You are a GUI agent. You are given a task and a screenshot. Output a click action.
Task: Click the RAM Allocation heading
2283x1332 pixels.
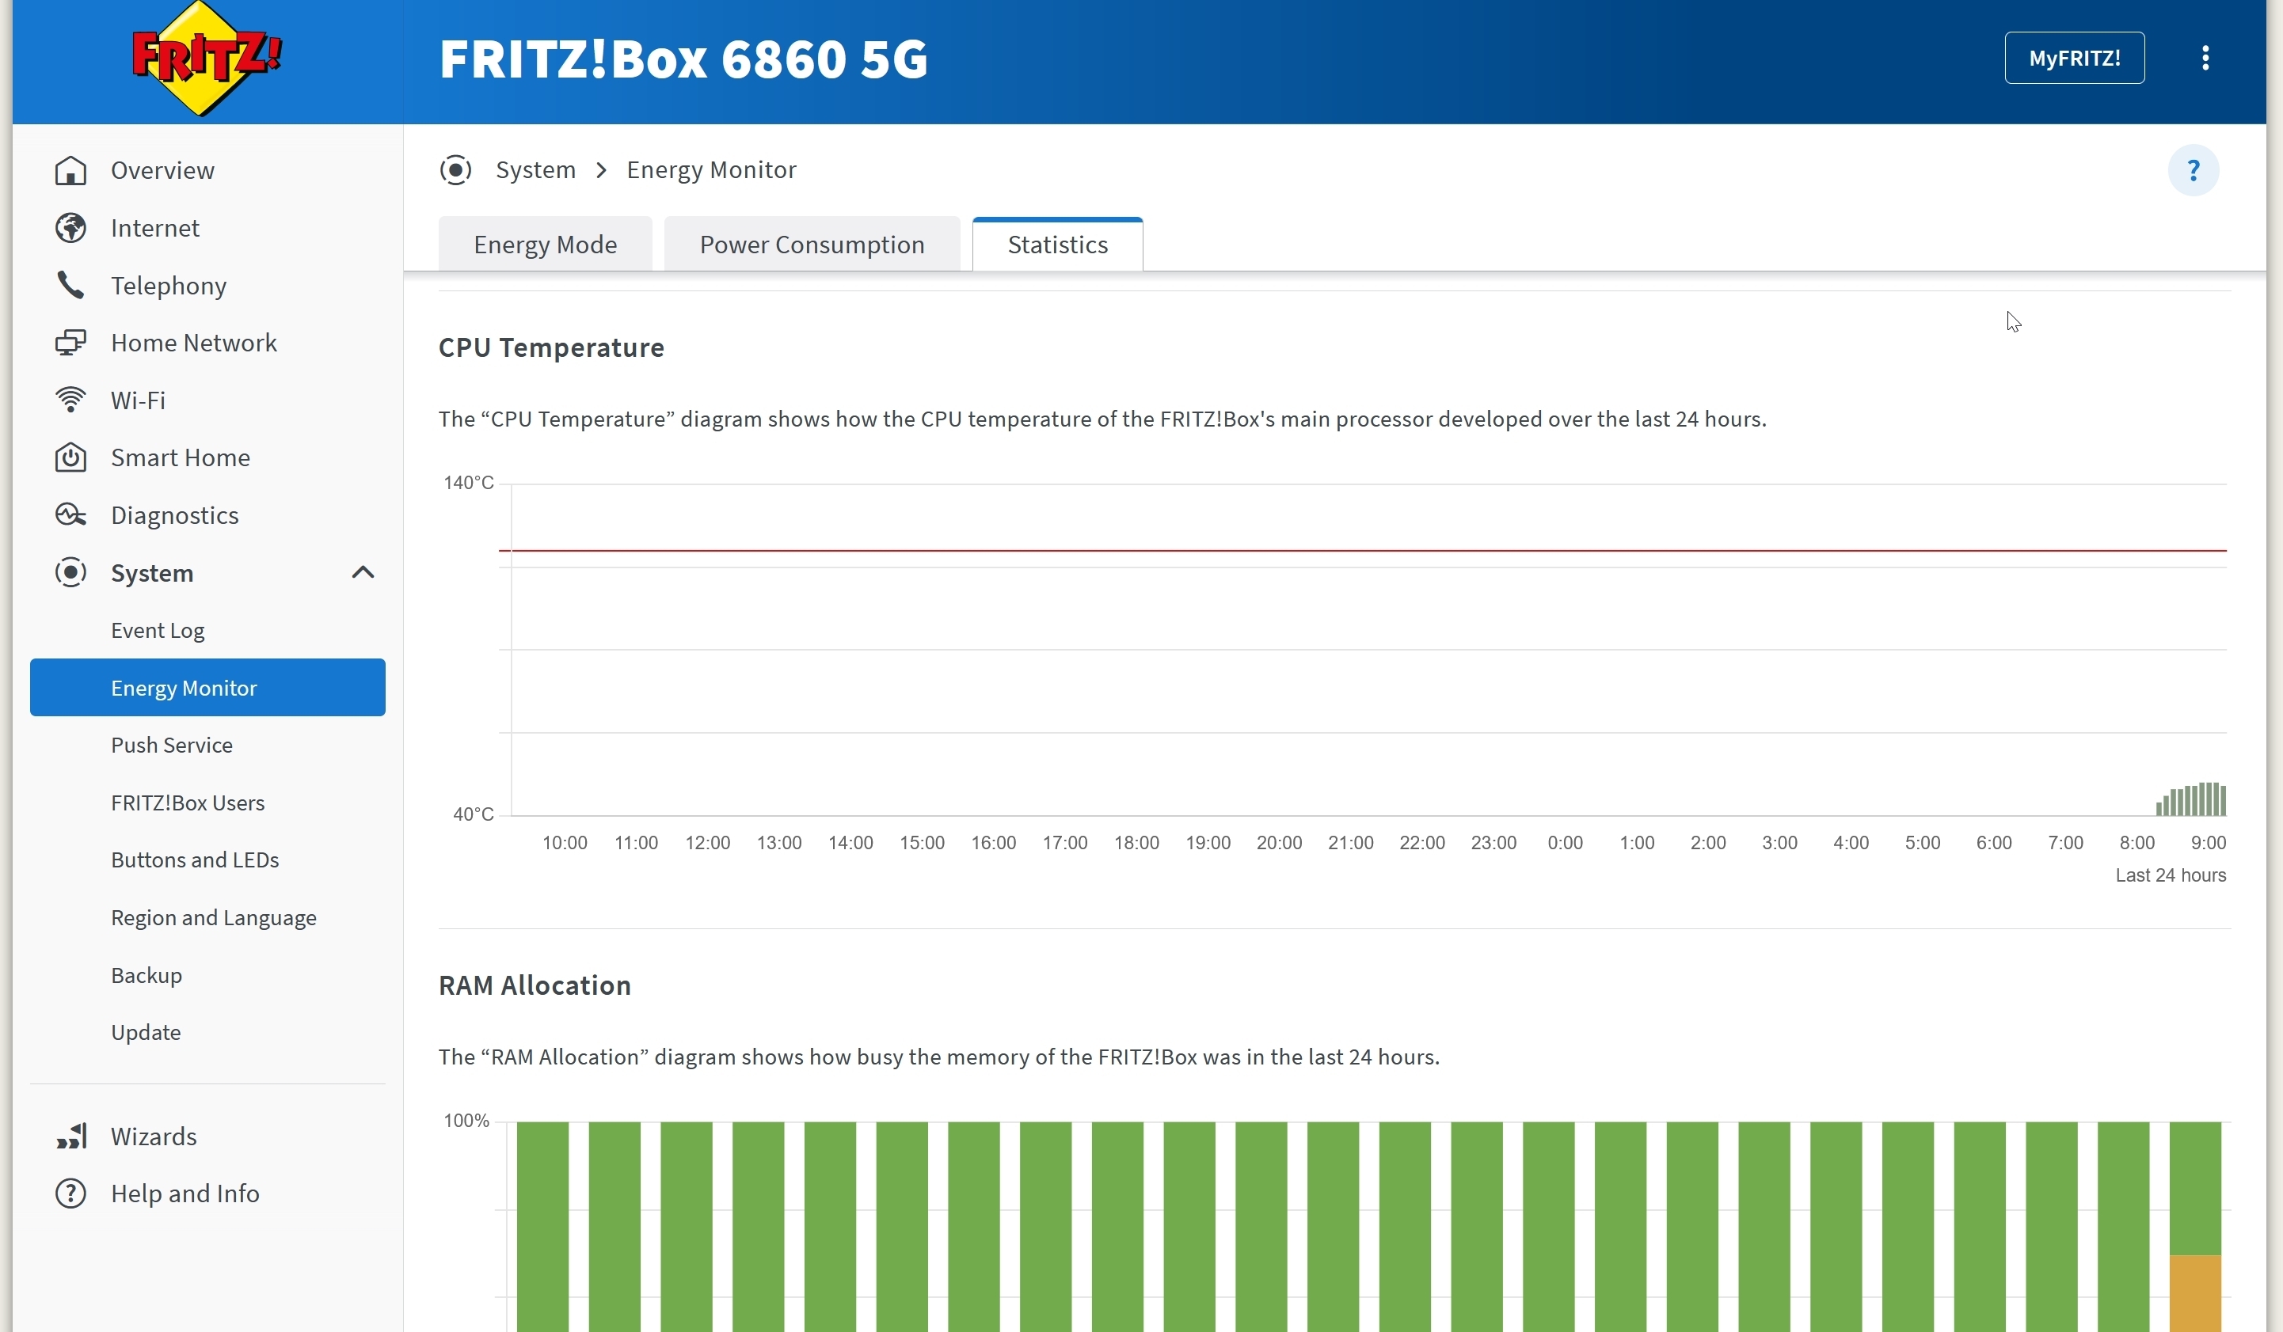click(535, 985)
